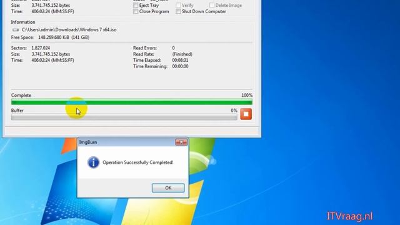This screenshot has height=225, width=400.
Task: Toggle the Eject Tray checkbox
Action: pos(136,5)
